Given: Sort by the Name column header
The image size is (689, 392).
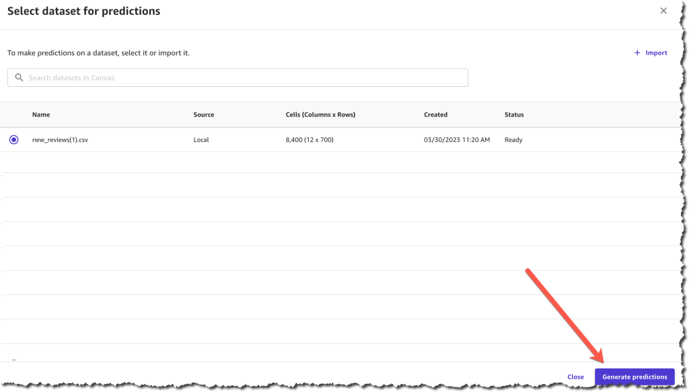Looking at the screenshot, I should pos(40,115).
